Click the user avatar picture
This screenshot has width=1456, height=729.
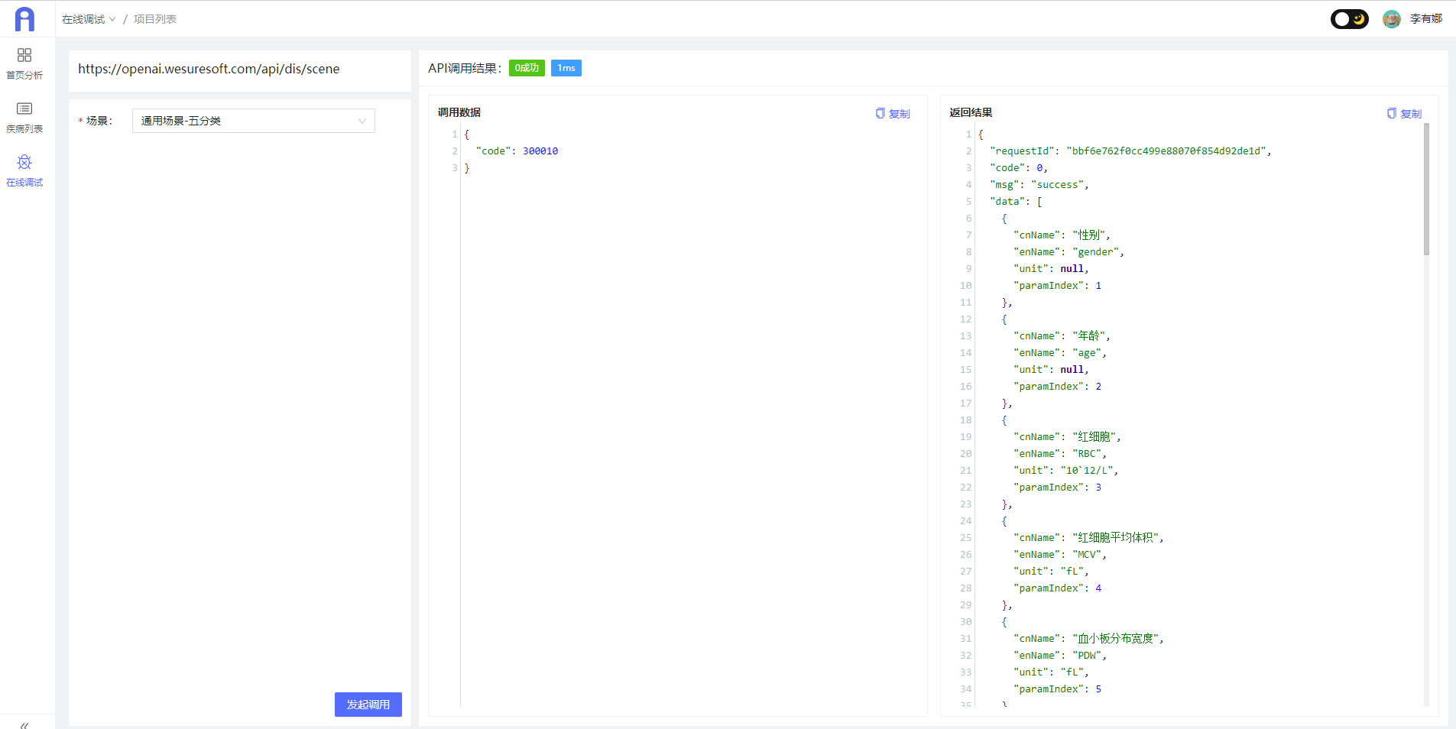(1391, 19)
